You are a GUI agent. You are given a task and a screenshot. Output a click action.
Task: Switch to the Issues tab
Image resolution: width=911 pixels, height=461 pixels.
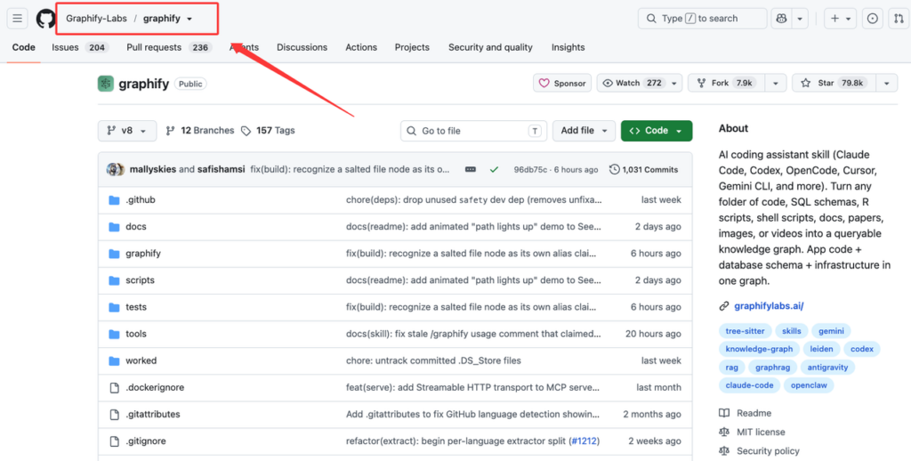79,48
